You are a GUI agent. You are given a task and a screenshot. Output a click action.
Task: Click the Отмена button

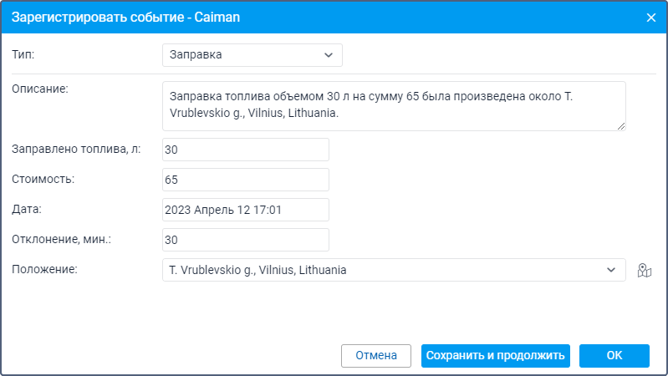click(x=376, y=356)
